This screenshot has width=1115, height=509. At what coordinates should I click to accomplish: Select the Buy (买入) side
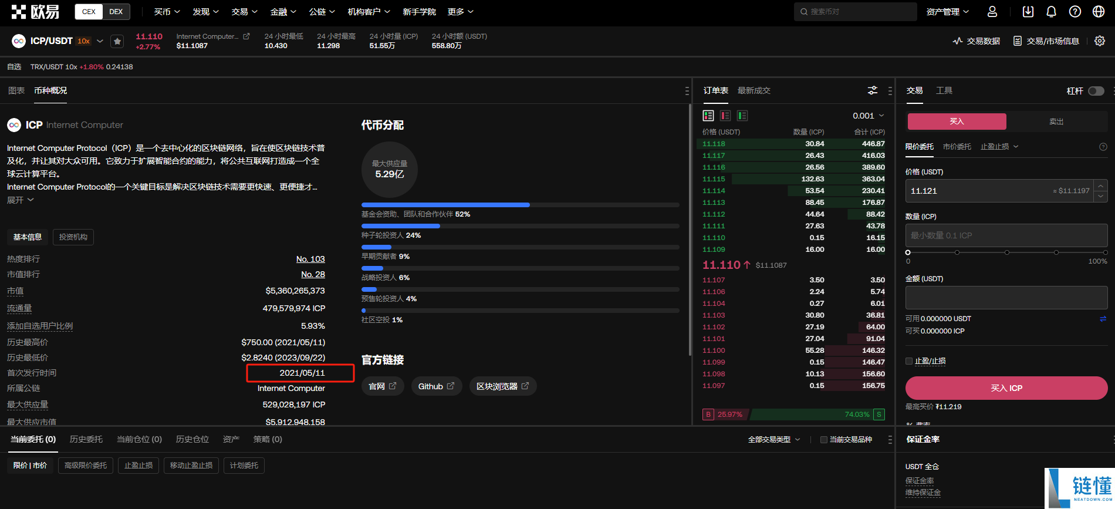(x=957, y=122)
